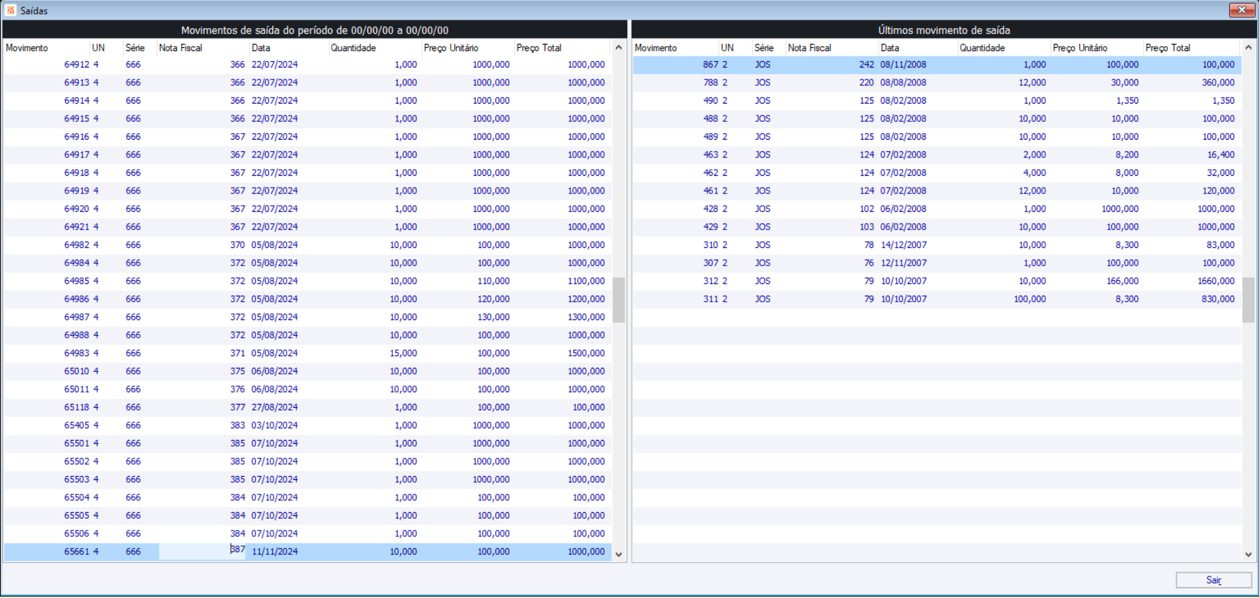Select movement 65506 row

tap(308, 534)
